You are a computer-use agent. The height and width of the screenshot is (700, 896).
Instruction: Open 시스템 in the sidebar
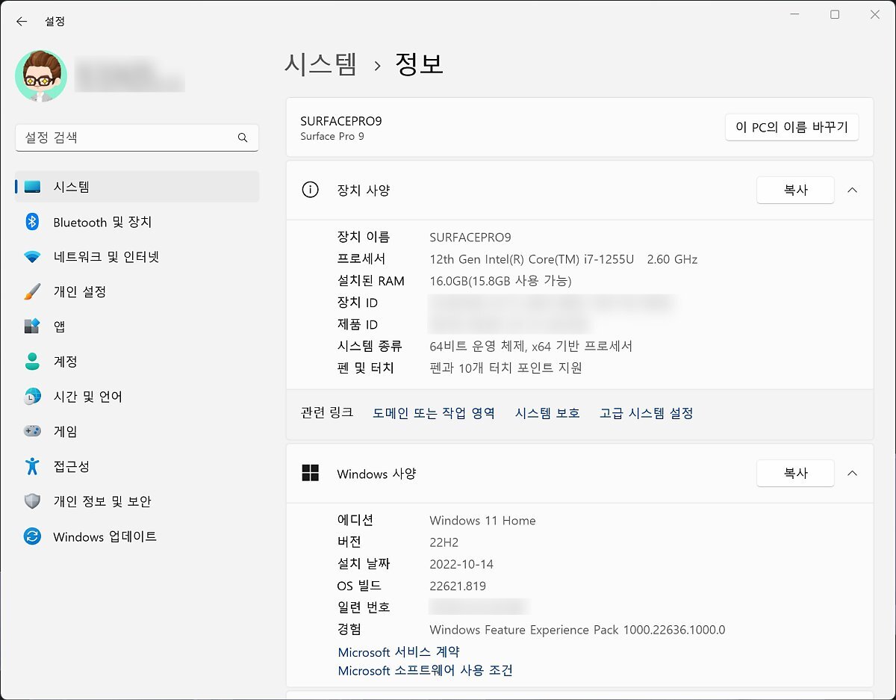pyautogui.click(x=137, y=187)
